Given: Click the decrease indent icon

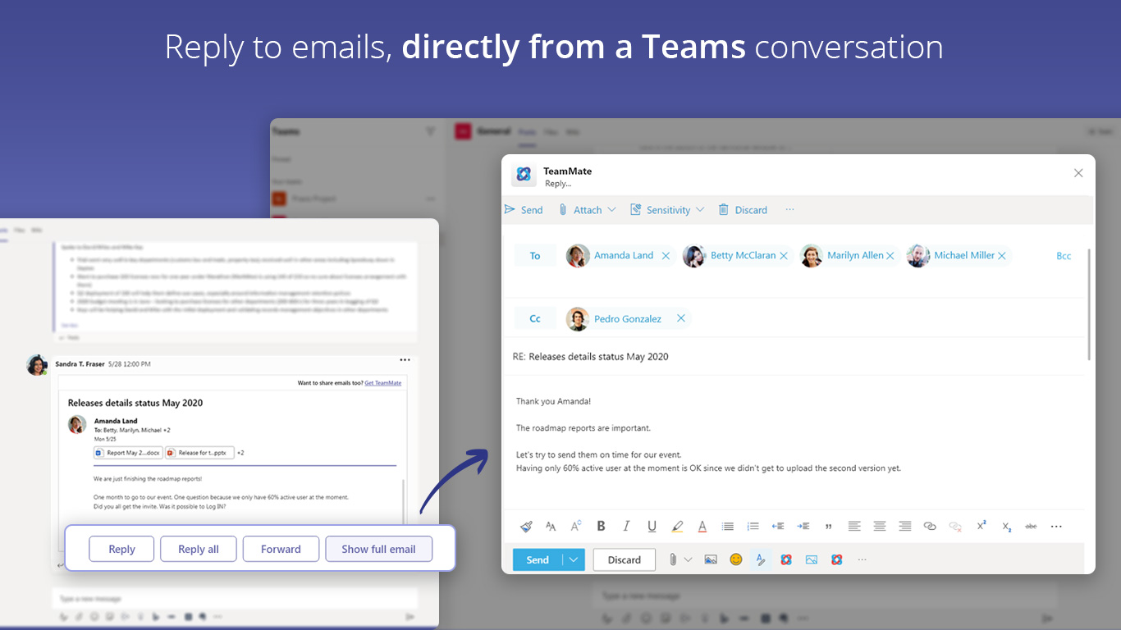Looking at the screenshot, I should point(778,526).
